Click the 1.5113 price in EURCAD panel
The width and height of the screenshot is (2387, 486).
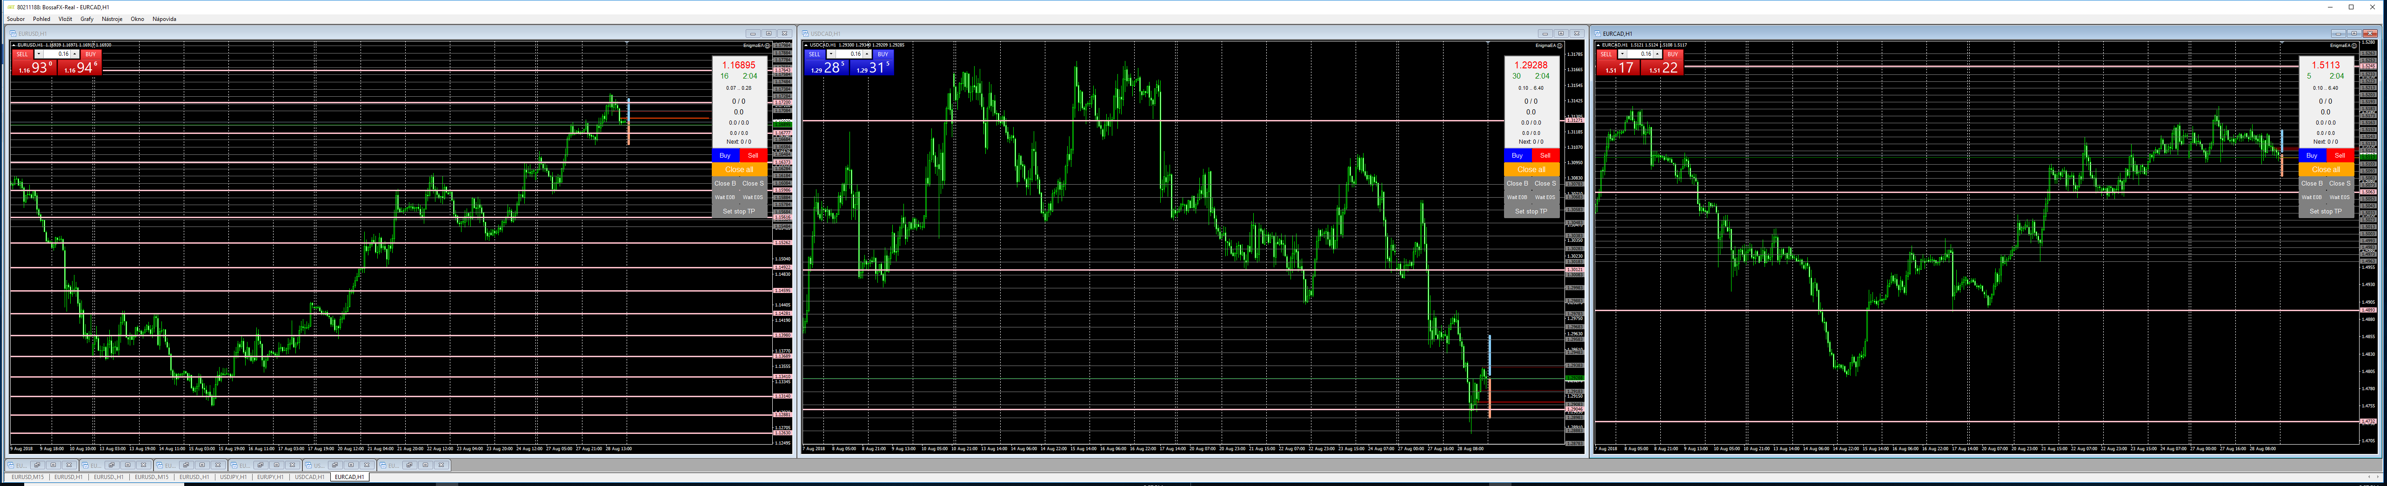(2325, 66)
